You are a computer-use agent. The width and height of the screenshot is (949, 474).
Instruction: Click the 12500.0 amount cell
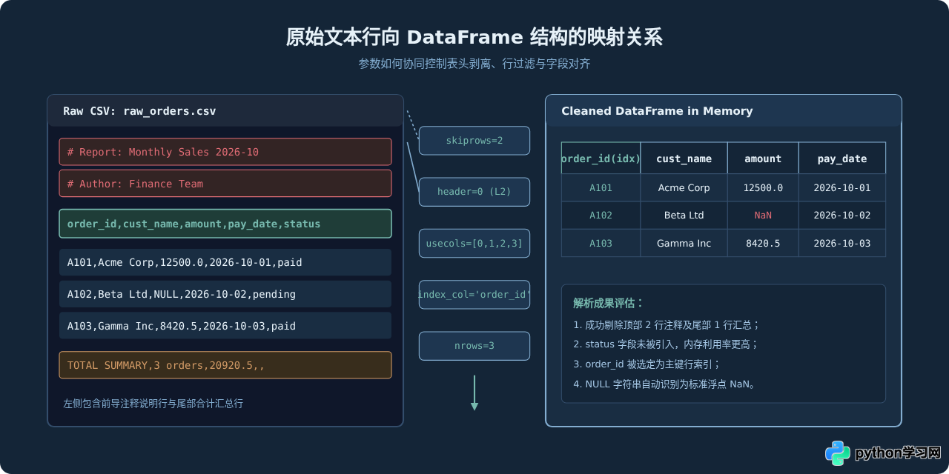point(763,188)
